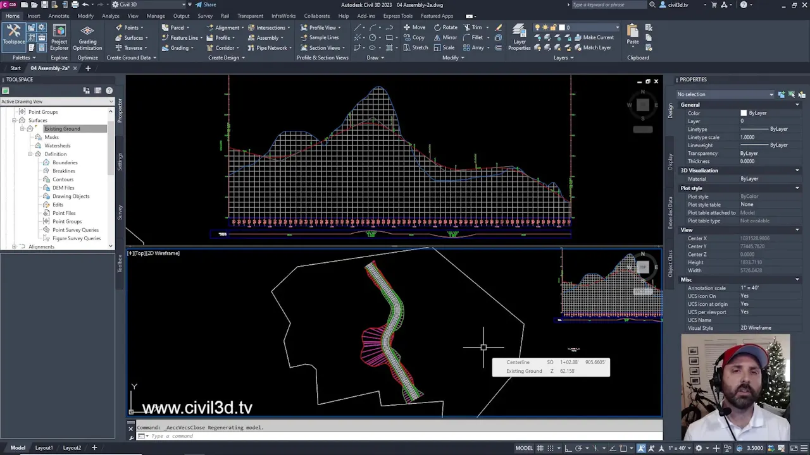Select the Rotate modify tool
Screen dimensions: 810x455
coord(445,27)
